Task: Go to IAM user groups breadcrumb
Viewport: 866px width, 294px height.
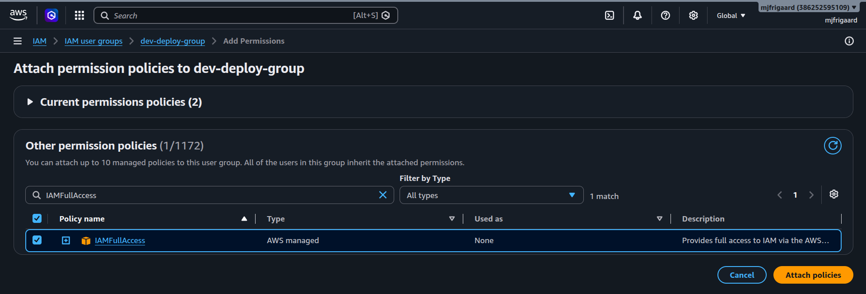Action: coord(93,41)
